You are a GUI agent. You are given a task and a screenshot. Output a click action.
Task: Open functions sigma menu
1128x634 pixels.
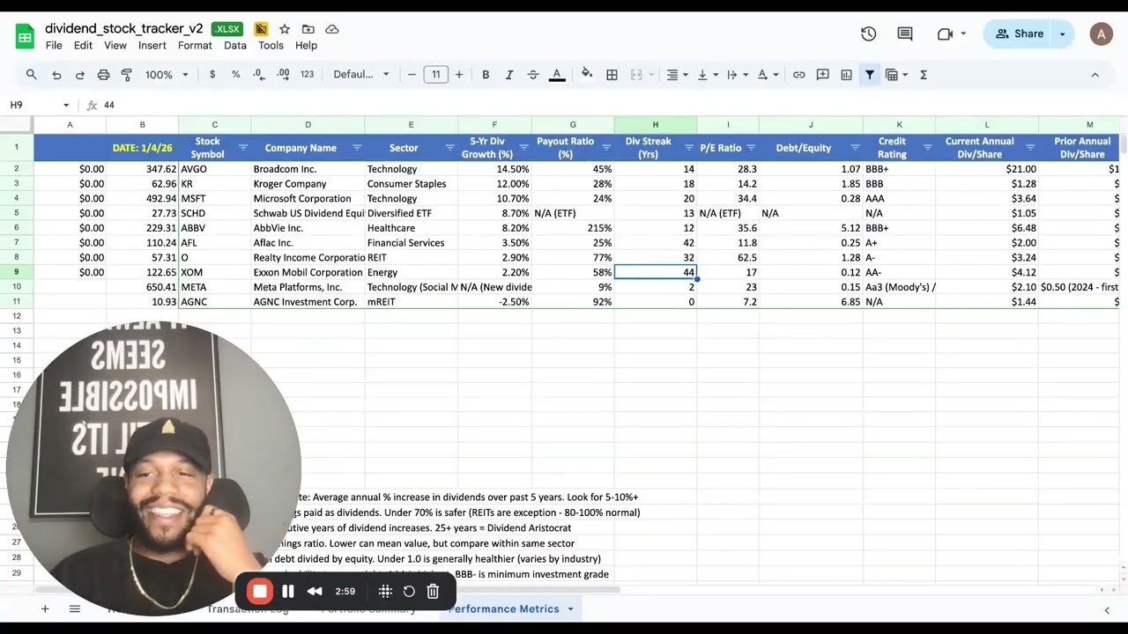click(924, 75)
